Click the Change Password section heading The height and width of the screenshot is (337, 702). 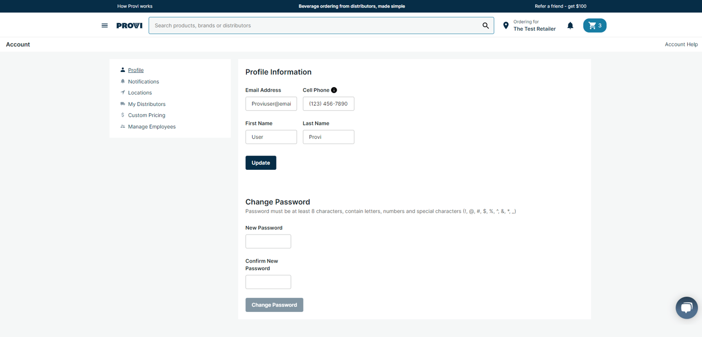click(278, 202)
